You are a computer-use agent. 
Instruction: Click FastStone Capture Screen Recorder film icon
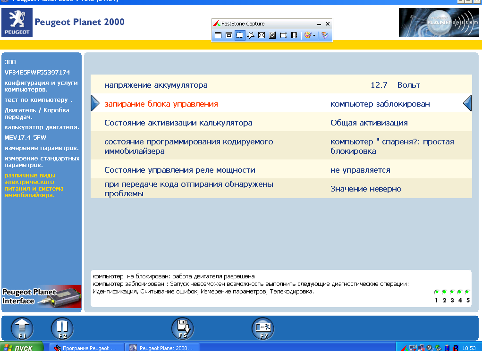pyautogui.click(x=294, y=35)
